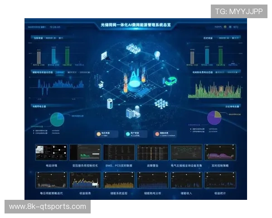Screen dimensions: 272x218
Task: Open BMS、PCS实时数据 thumbnail
Action: [119, 152]
